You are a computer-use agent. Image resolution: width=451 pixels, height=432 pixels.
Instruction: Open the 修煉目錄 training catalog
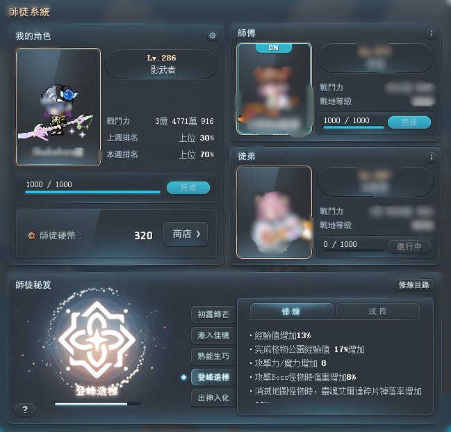(414, 285)
